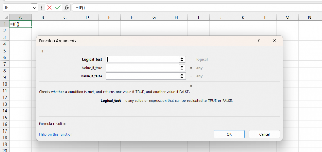Click into the Value_if_true field
The image size is (322, 152).
[142, 68]
